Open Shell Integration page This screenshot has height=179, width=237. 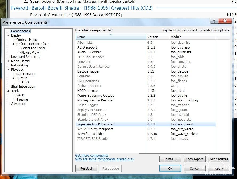23,86
